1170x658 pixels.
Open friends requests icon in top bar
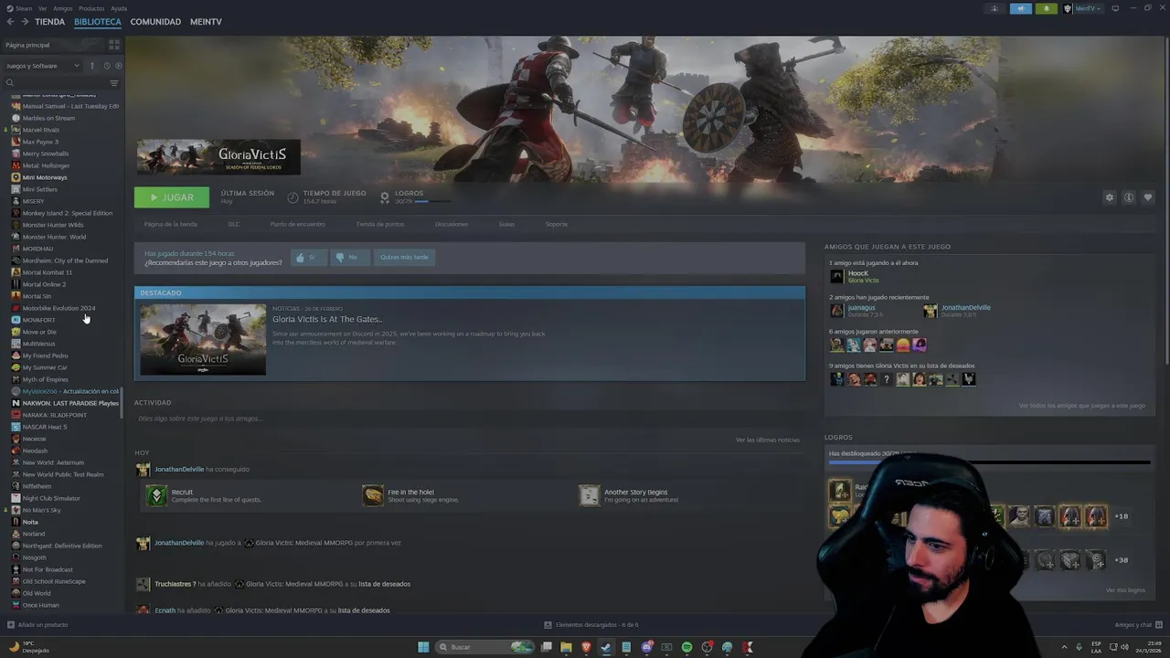994,8
